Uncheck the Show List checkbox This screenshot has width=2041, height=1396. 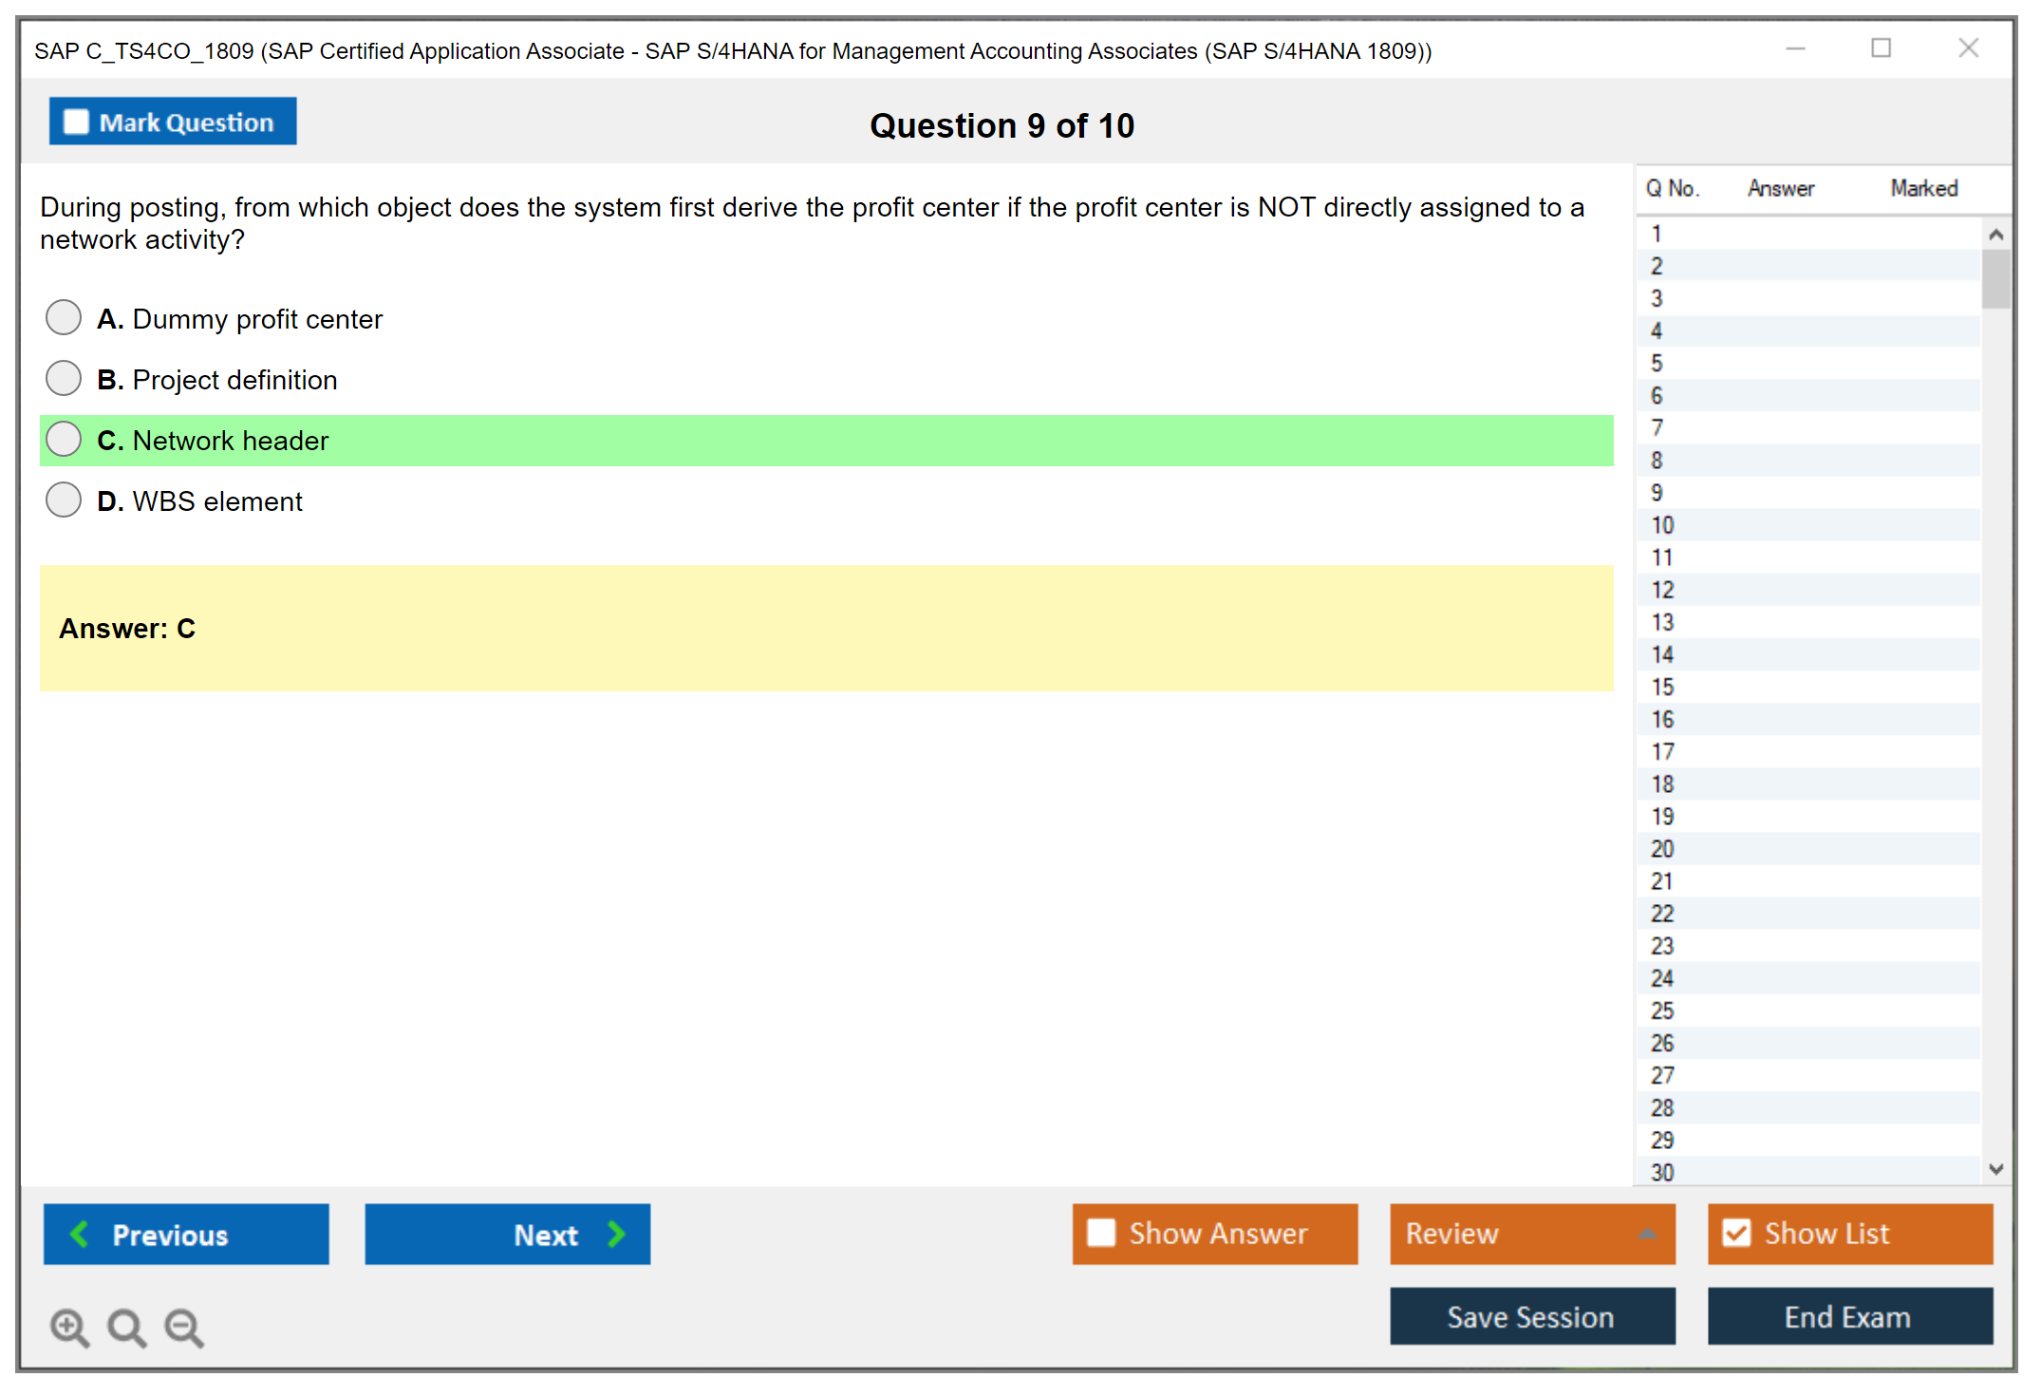point(1736,1233)
